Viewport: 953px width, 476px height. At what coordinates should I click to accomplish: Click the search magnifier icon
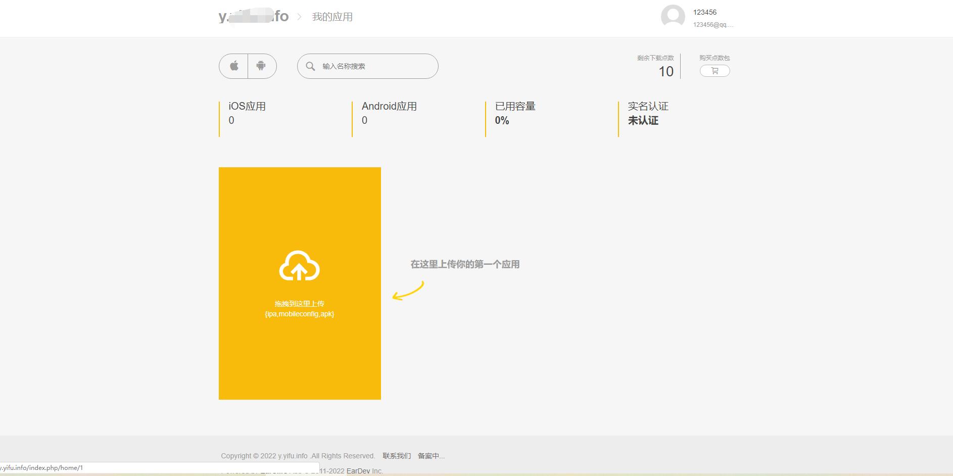(311, 66)
